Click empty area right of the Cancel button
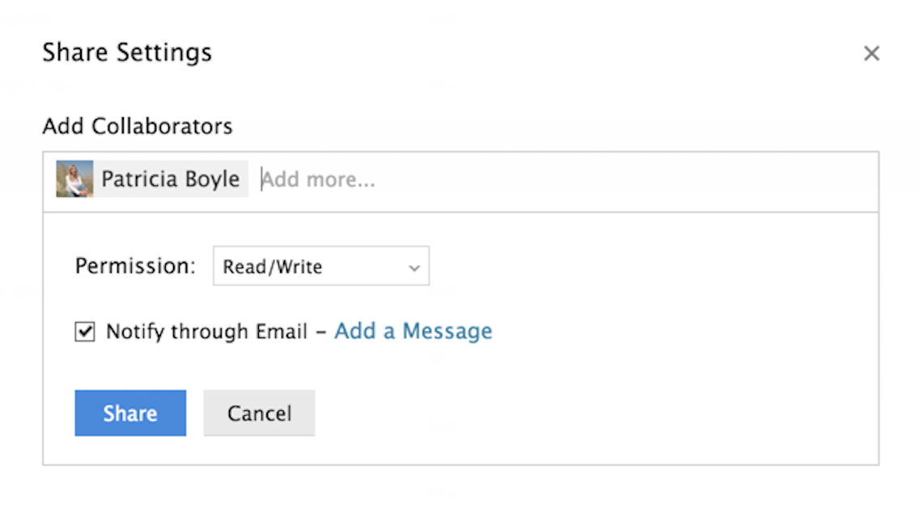The image size is (919, 513). click(x=566, y=413)
